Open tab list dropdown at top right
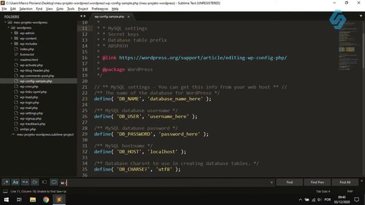Viewport: 365px width, 205px height. (x=361, y=16)
